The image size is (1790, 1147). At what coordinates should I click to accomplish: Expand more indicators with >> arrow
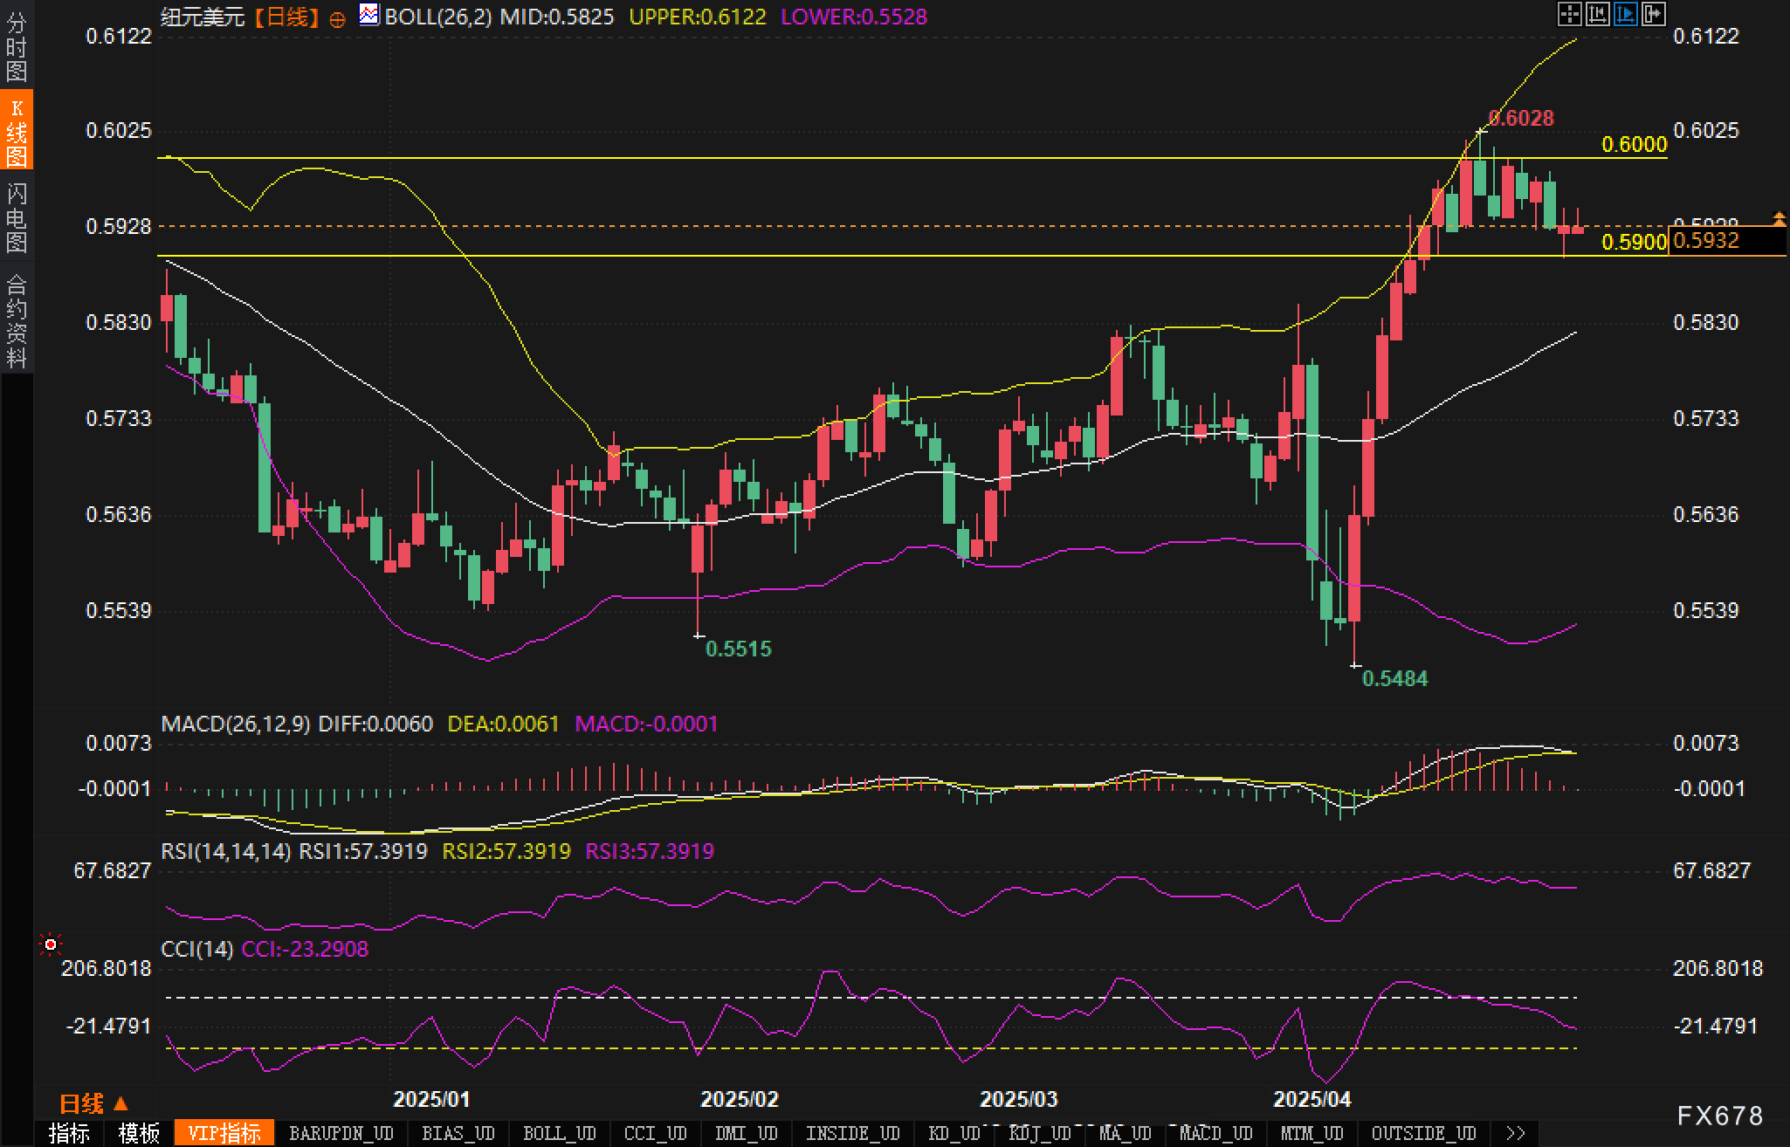[x=1516, y=1133]
